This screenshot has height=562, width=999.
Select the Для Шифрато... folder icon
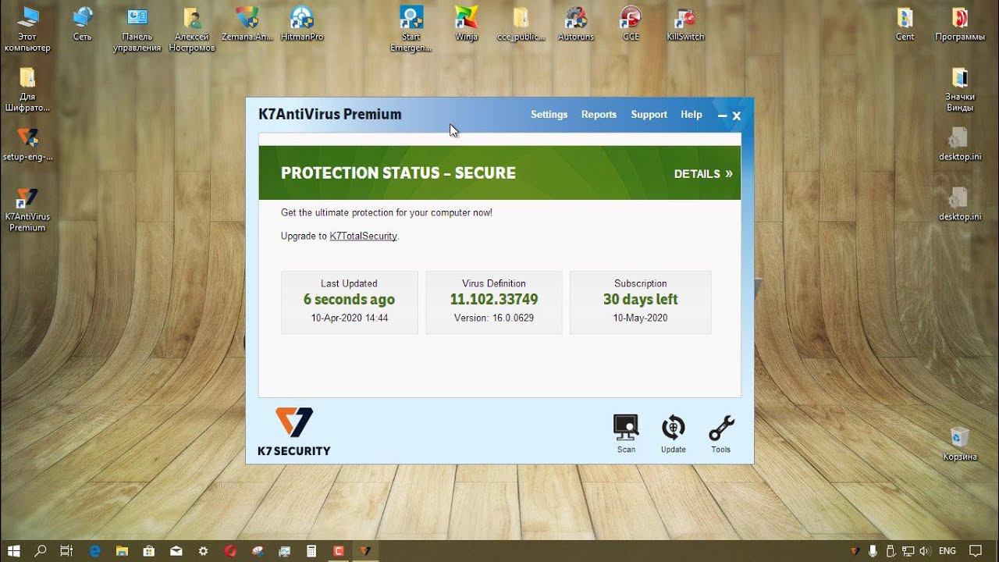click(27, 89)
